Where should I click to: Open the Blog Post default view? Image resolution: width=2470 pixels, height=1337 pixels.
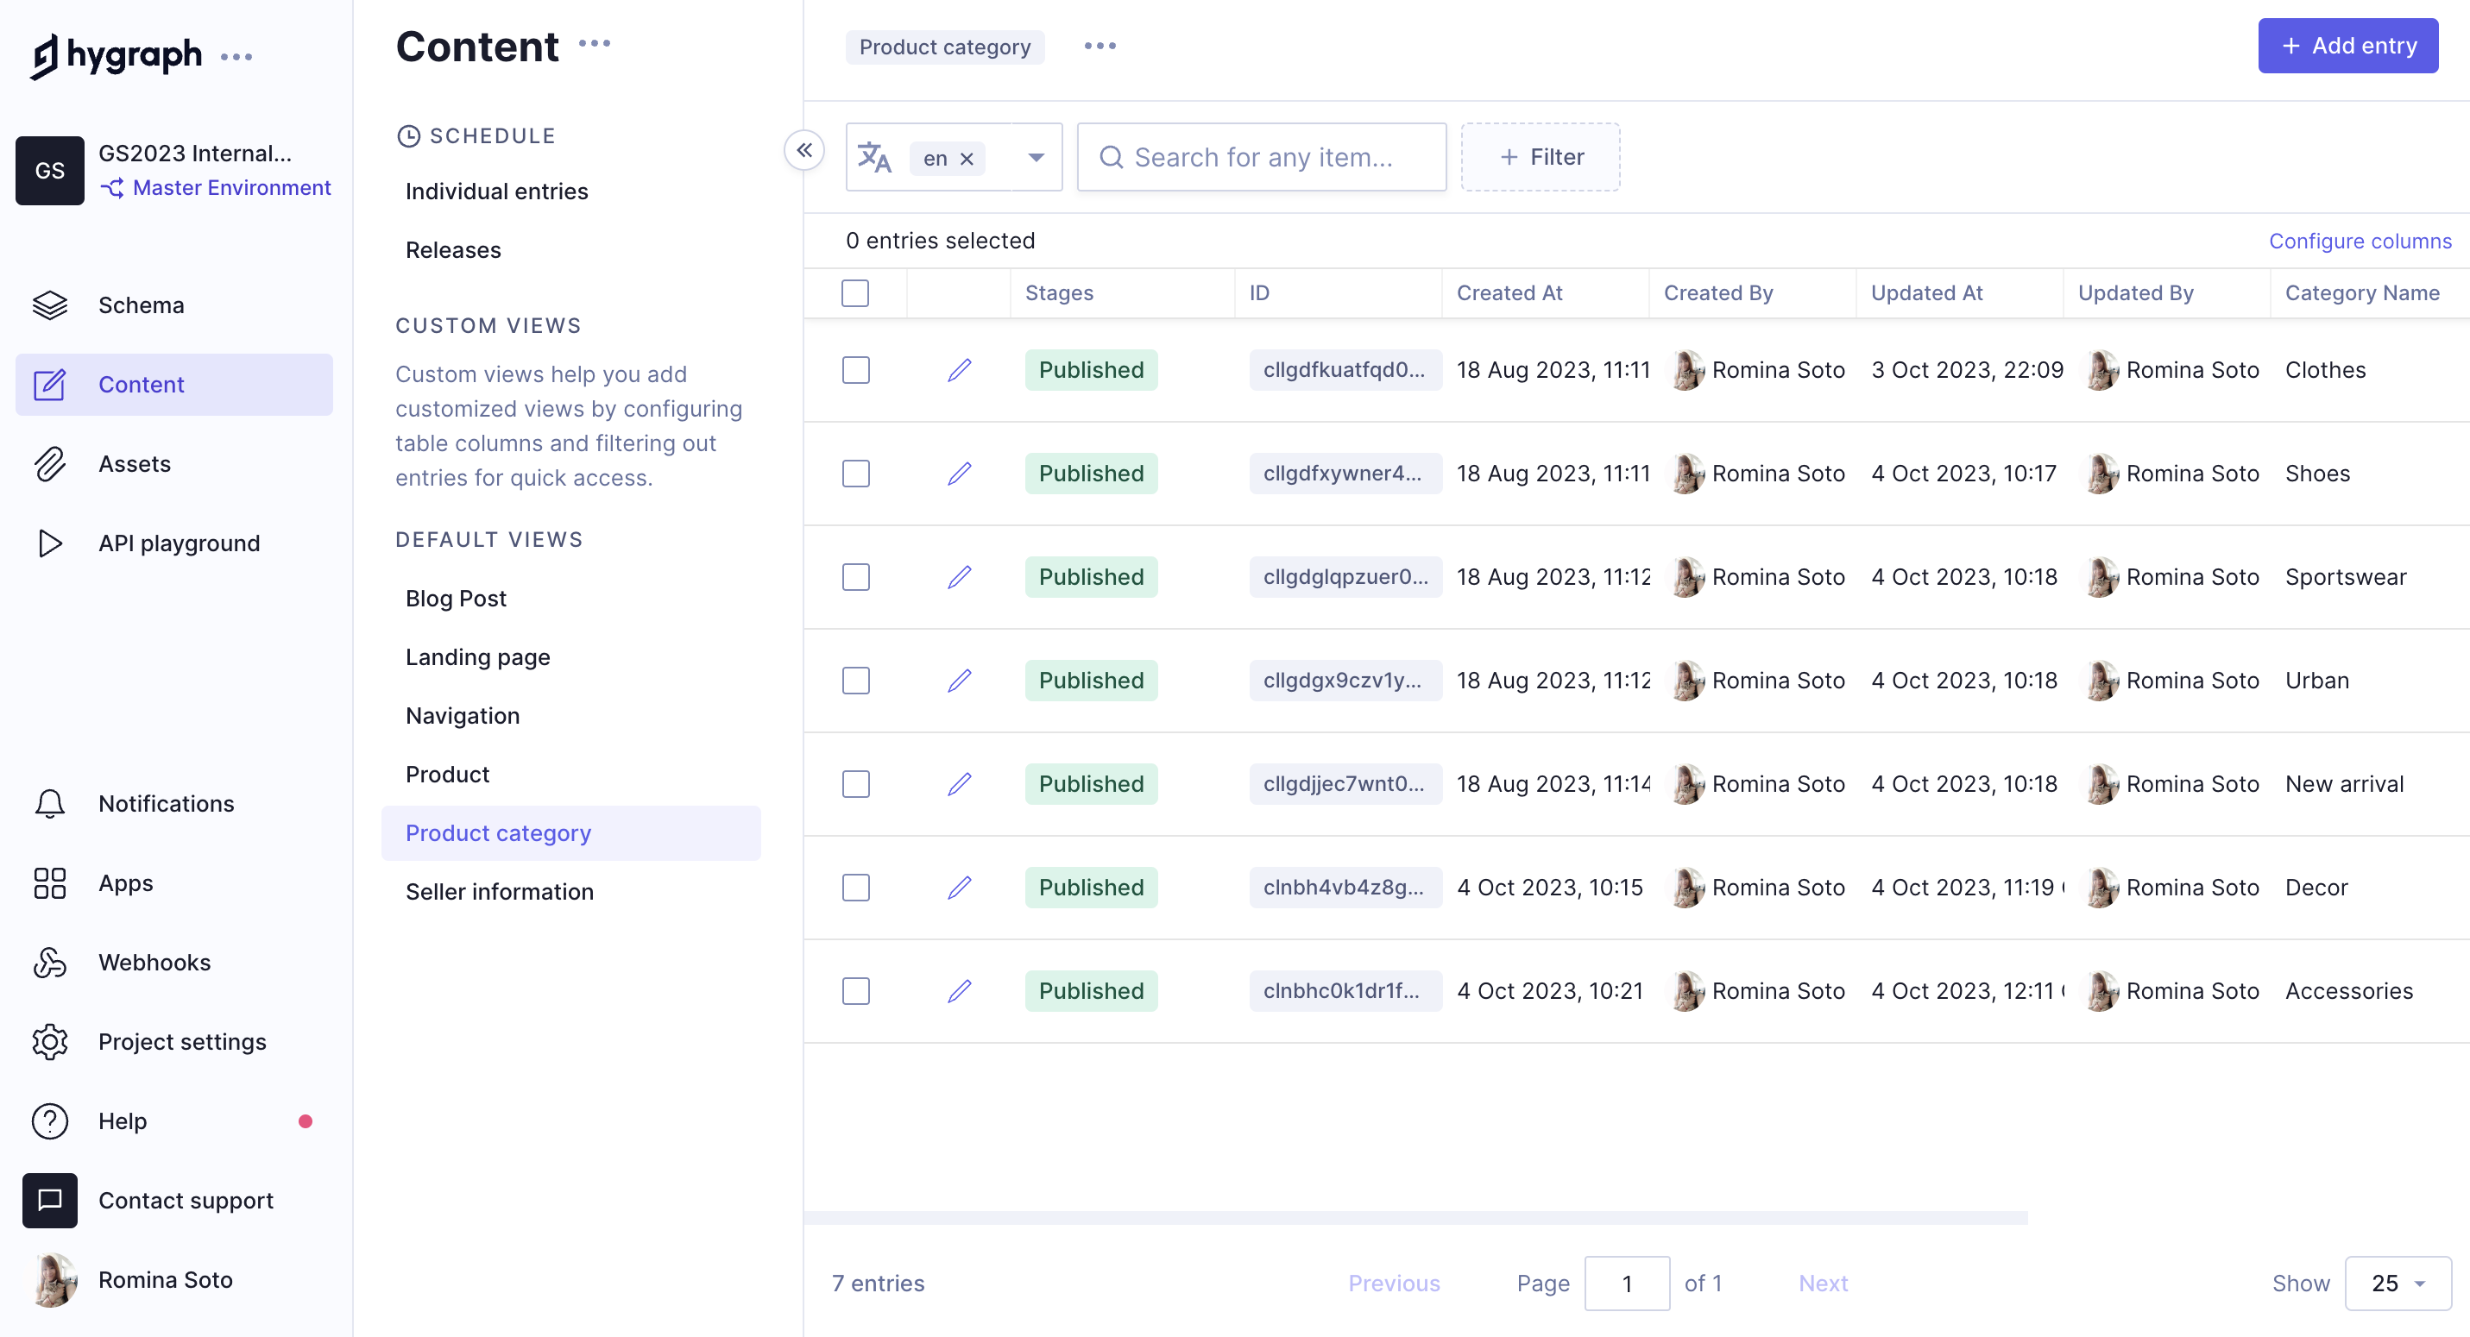pyautogui.click(x=457, y=598)
